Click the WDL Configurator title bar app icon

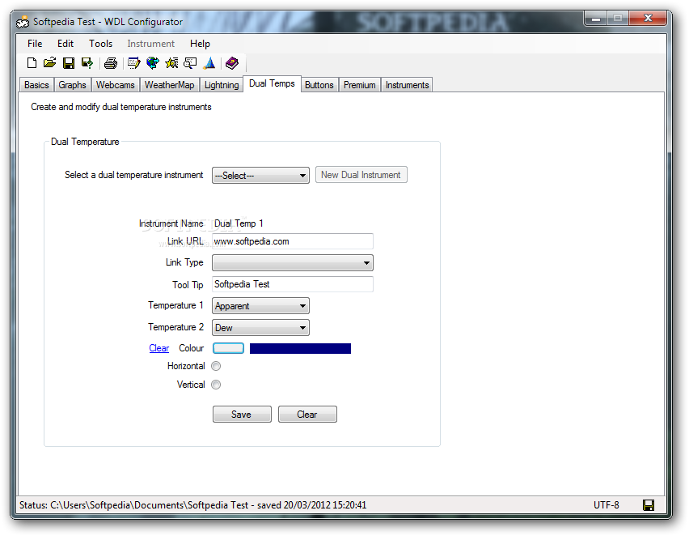click(x=23, y=22)
